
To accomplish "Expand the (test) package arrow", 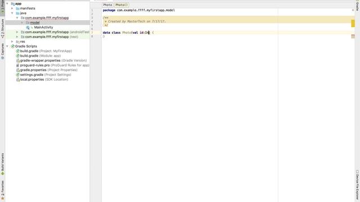I will 17,37.
